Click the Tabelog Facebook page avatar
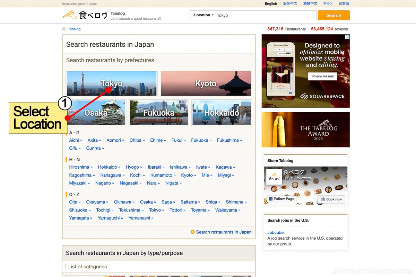416x277 pixels. pos(274,177)
